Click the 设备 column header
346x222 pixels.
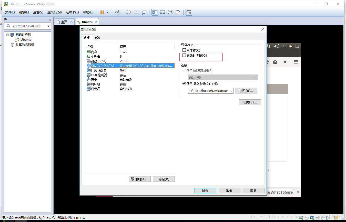coord(102,47)
